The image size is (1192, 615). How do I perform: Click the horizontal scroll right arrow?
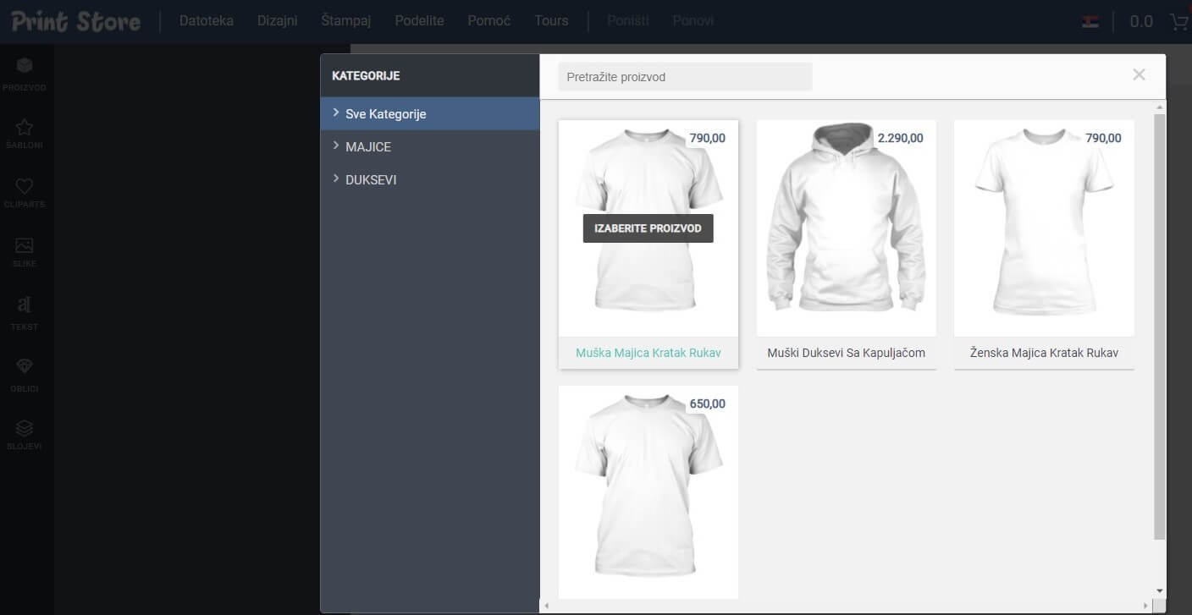[1146, 606]
